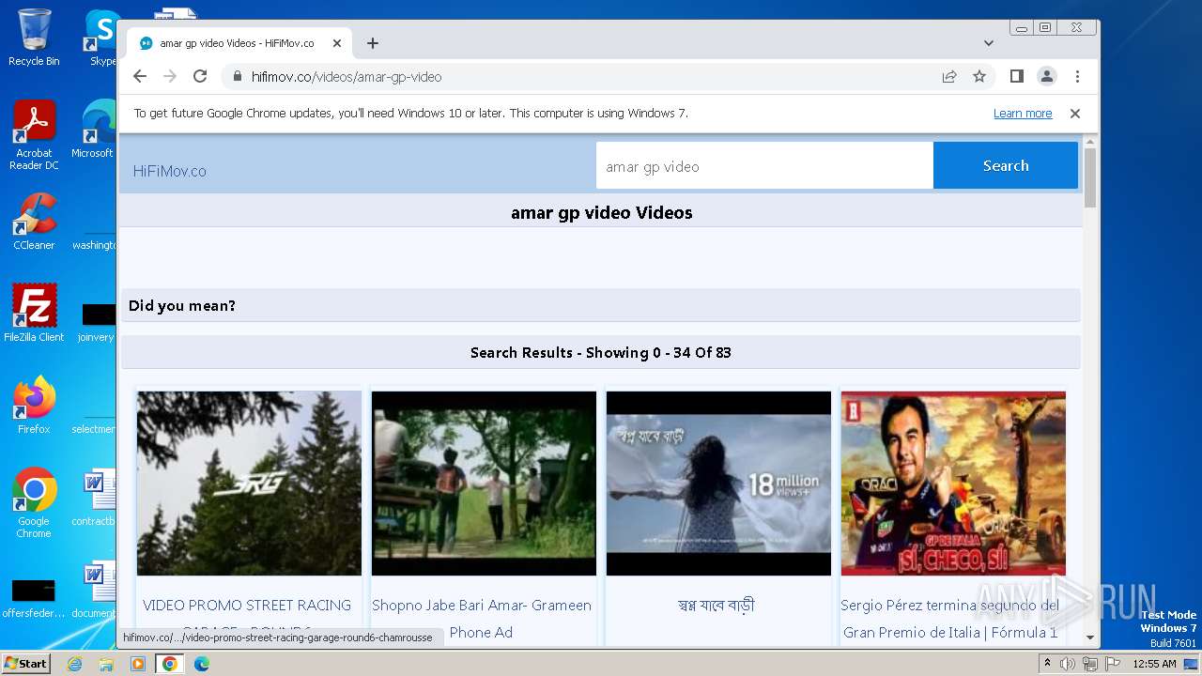Screen dimensions: 1202x676
Task: Share this page icon in address bar
Action: click(949, 77)
